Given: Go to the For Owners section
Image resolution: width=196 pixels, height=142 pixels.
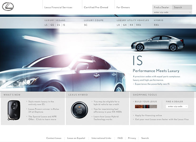Looking at the screenshot, I should [123, 7].
